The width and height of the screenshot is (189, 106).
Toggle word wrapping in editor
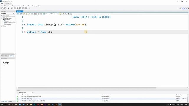(71, 14)
